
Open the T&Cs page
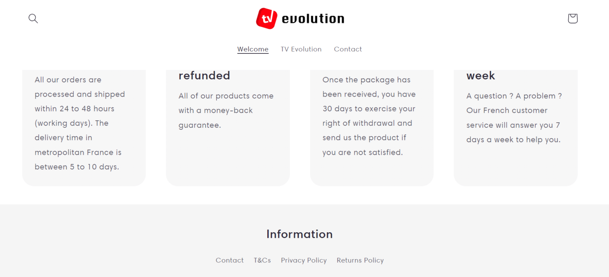tap(262, 260)
